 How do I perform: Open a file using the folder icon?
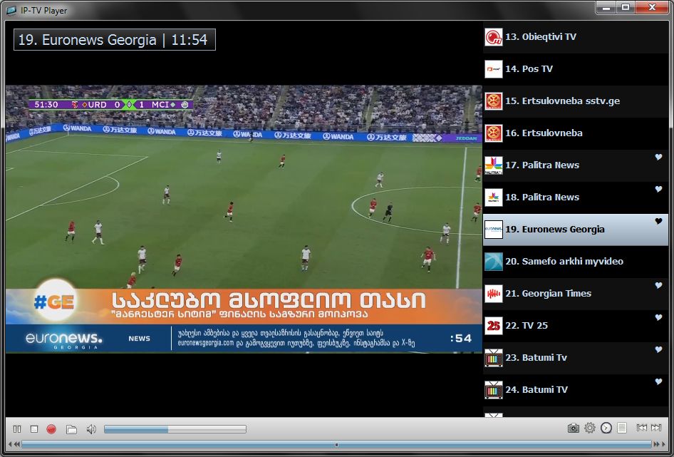[x=71, y=429]
